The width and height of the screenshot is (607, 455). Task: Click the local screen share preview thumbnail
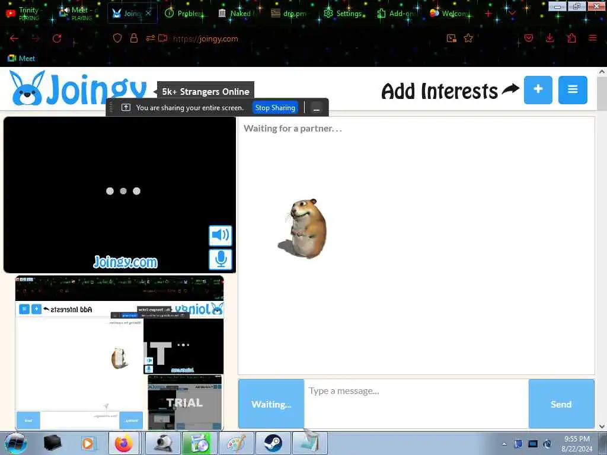click(119, 353)
